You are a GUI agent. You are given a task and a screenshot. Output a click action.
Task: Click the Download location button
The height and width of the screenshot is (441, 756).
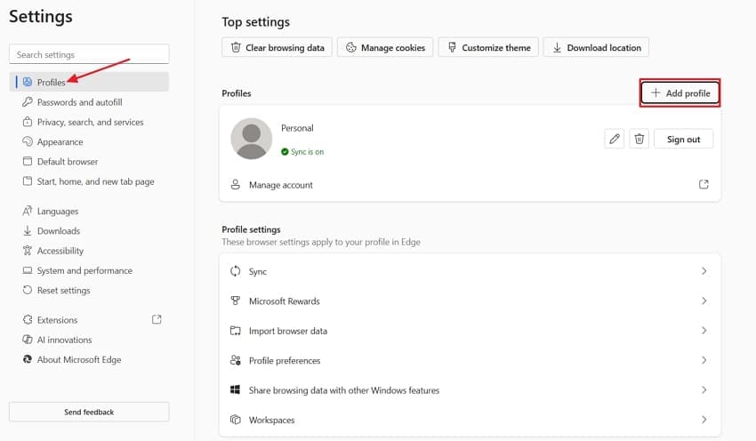(x=596, y=47)
